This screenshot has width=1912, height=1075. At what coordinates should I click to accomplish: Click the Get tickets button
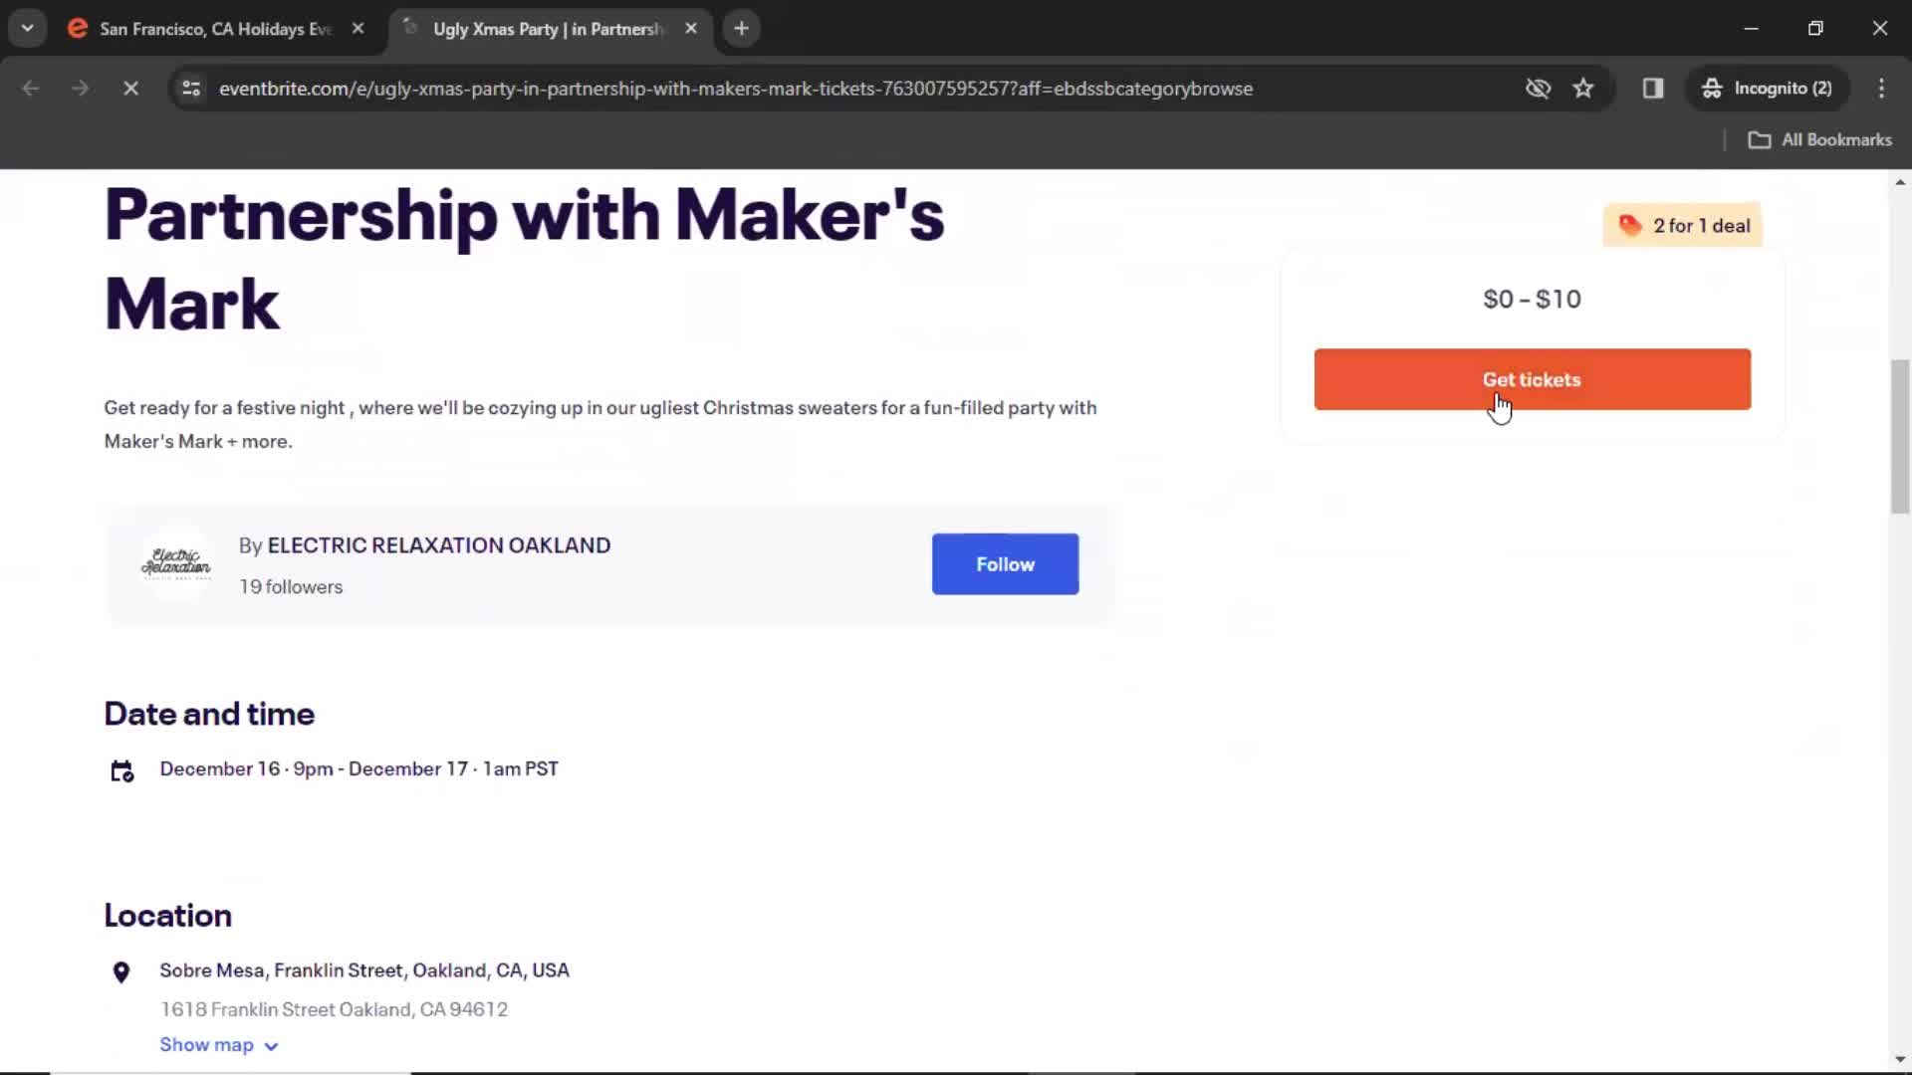click(1532, 379)
